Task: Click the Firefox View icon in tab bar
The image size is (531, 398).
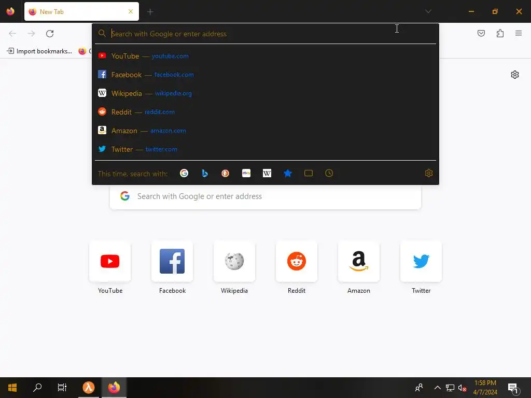Action: (10, 11)
